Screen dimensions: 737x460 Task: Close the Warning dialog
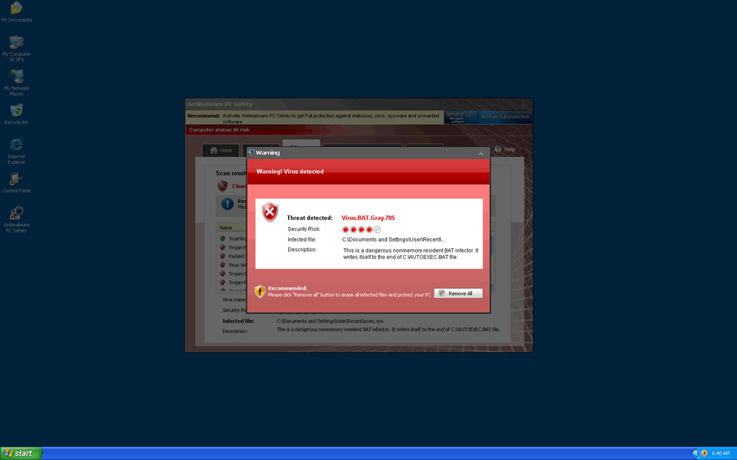click(x=480, y=153)
